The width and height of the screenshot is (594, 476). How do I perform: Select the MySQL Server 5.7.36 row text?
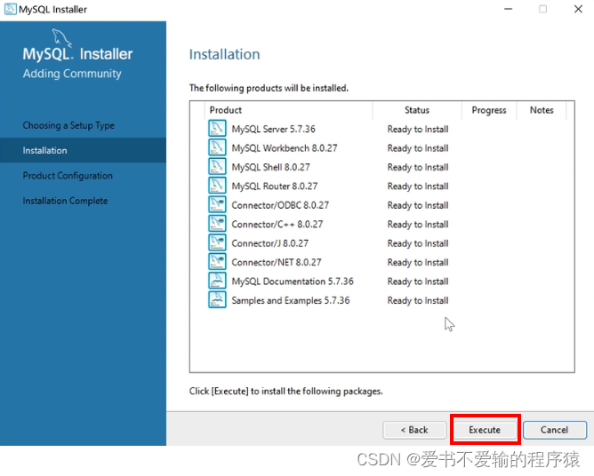pyautogui.click(x=273, y=129)
